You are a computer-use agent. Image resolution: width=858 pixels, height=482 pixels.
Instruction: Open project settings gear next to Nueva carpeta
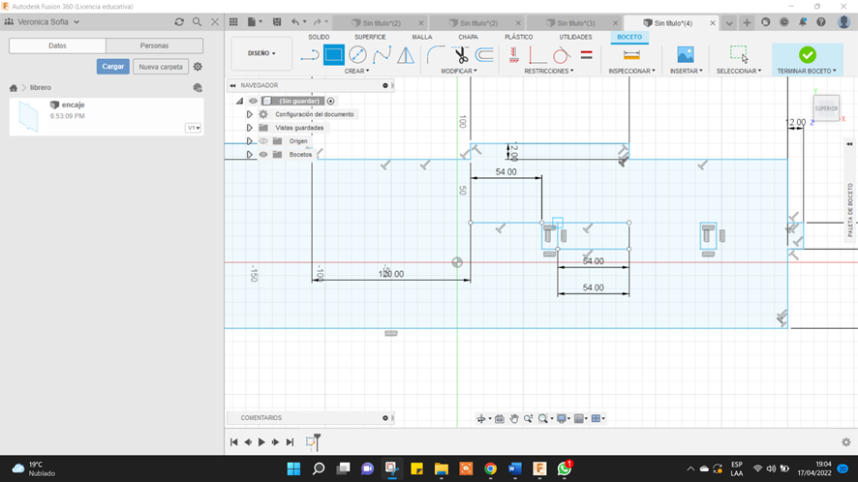[198, 66]
